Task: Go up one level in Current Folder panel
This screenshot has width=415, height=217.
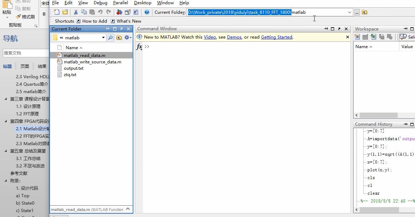Action: pos(119,38)
